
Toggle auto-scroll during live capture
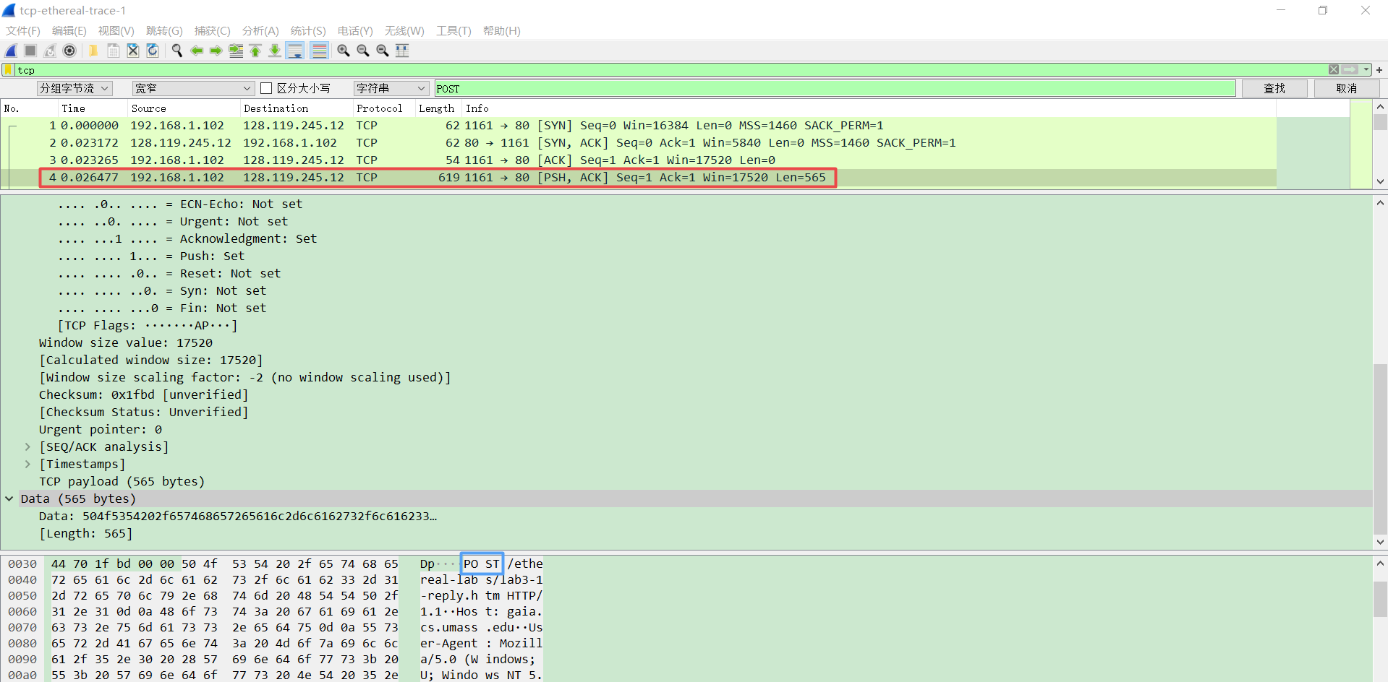click(x=295, y=51)
